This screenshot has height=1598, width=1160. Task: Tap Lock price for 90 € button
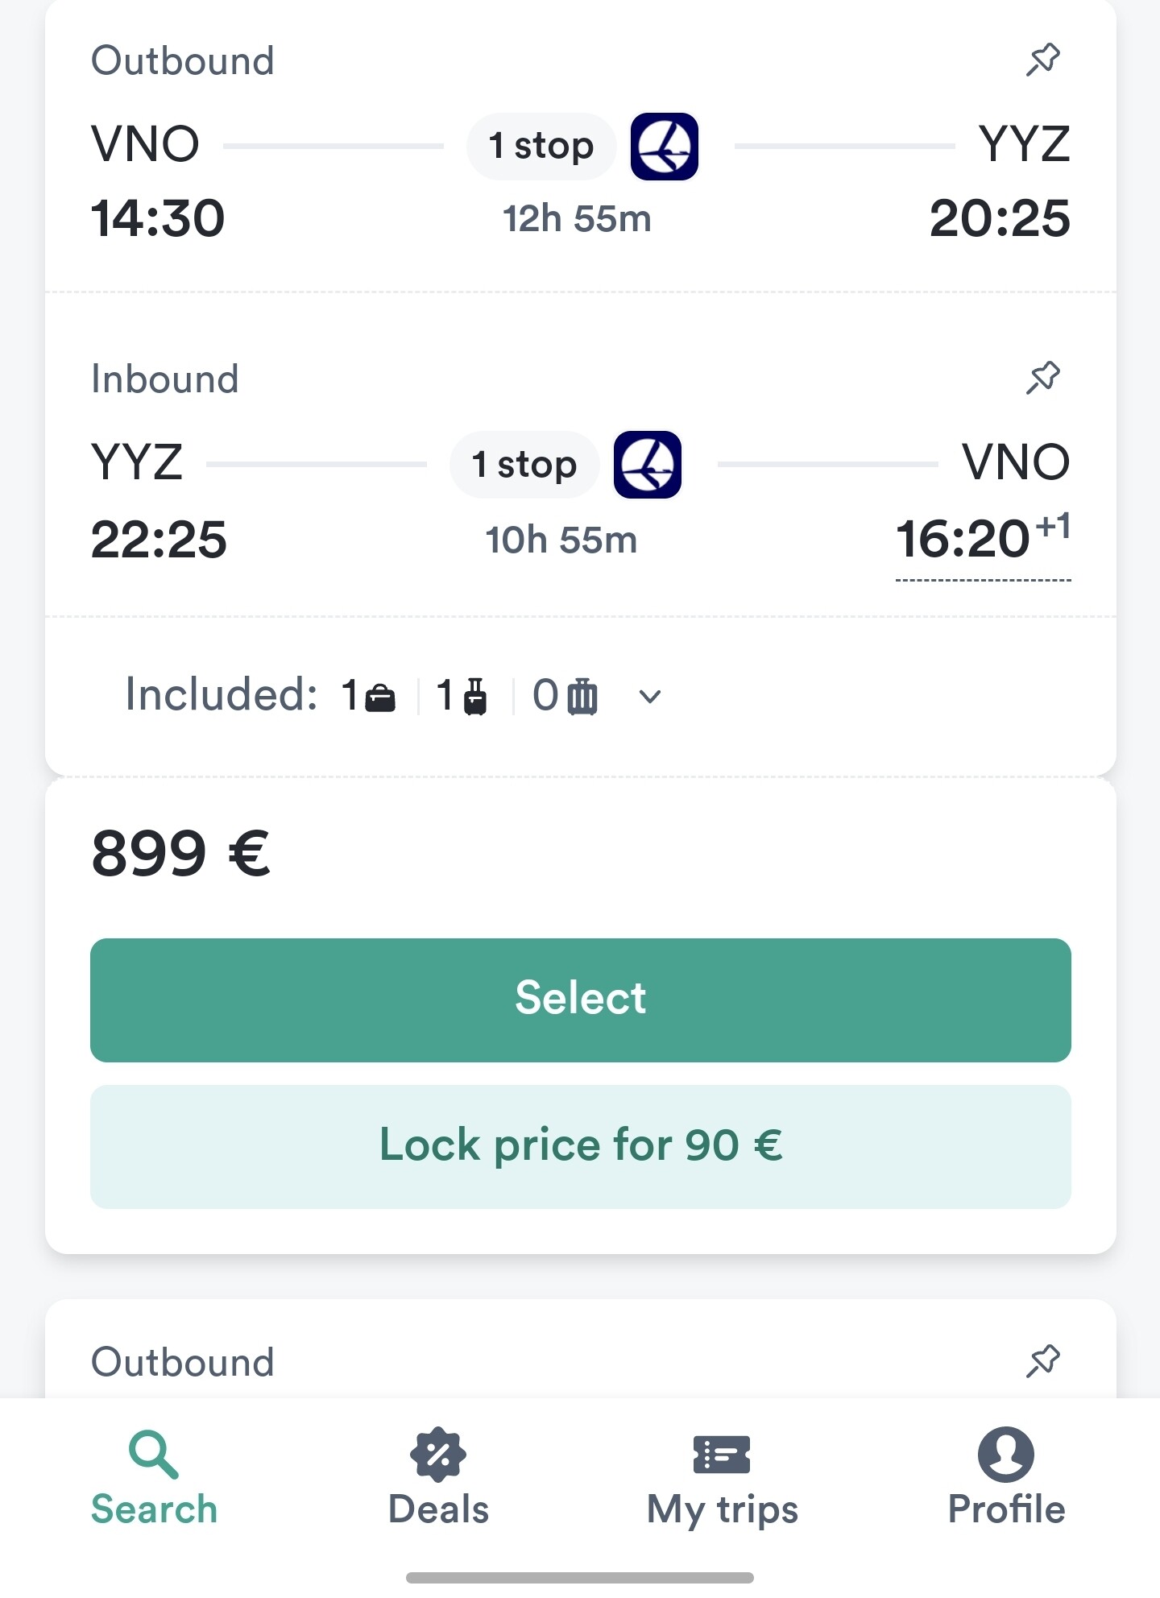pos(580,1145)
